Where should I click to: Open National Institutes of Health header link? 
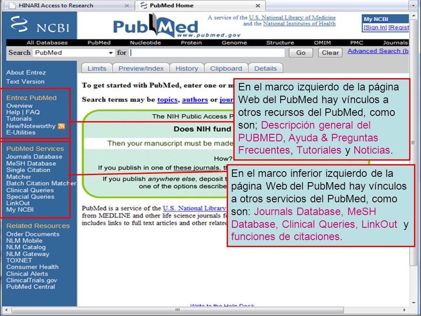click(299, 24)
